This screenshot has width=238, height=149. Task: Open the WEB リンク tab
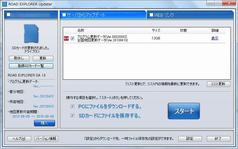tap(190, 15)
